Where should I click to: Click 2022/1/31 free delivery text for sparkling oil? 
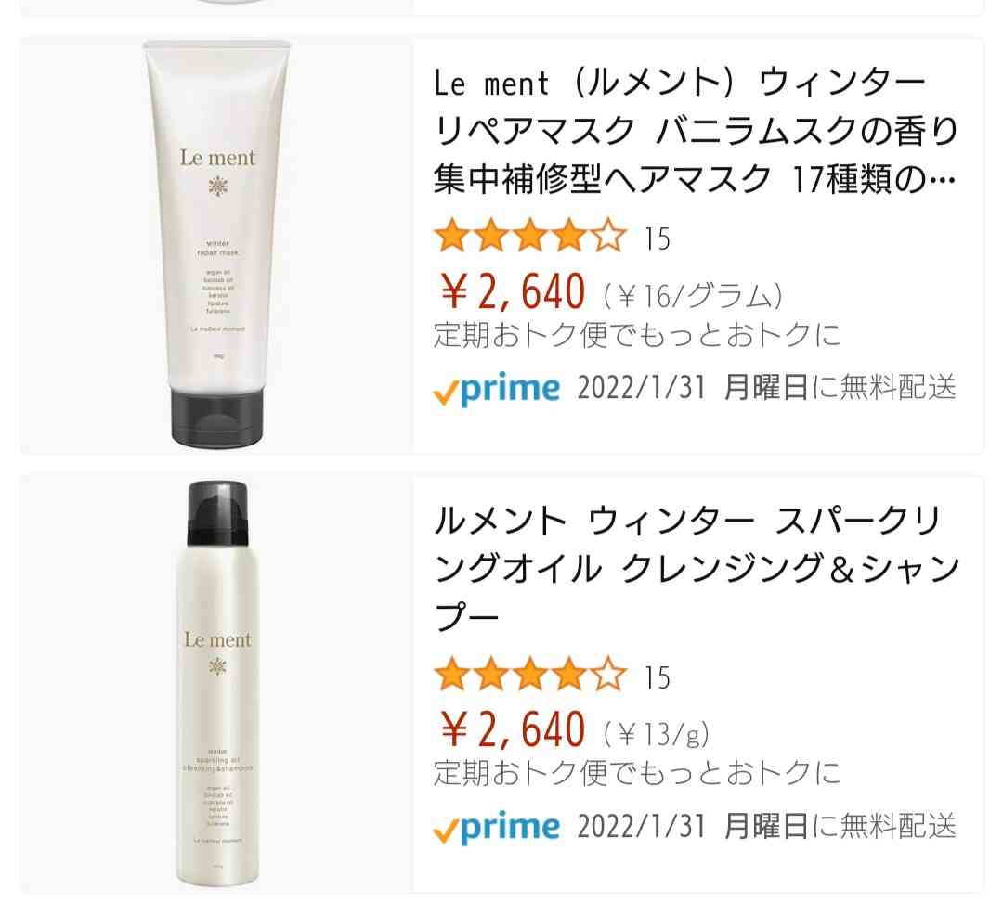click(766, 826)
